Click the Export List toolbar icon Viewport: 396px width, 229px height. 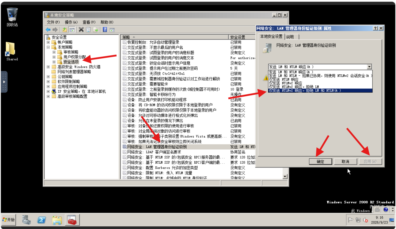[x=95, y=30]
